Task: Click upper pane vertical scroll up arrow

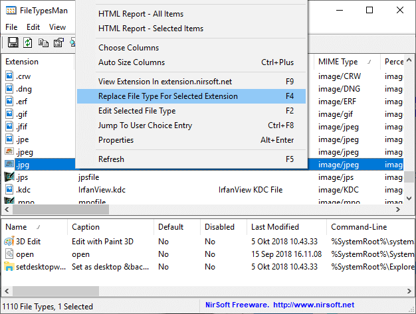Action: pyautogui.click(x=409, y=60)
